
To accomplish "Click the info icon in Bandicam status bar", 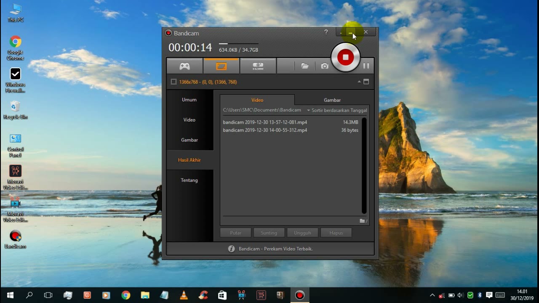I will [231, 249].
